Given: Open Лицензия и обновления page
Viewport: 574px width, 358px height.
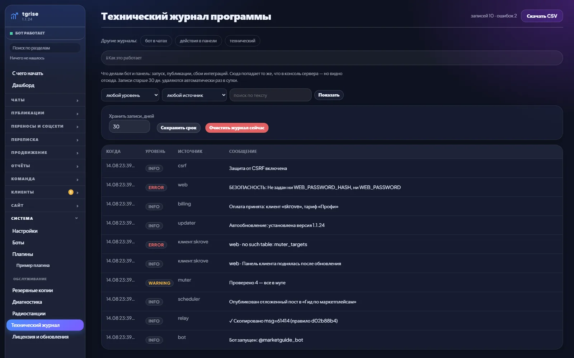Looking at the screenshot, I should (x=41, y=337).
